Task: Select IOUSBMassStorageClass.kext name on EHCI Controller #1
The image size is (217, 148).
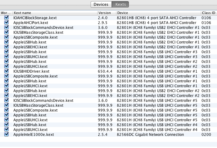Action: pos(38,33)
